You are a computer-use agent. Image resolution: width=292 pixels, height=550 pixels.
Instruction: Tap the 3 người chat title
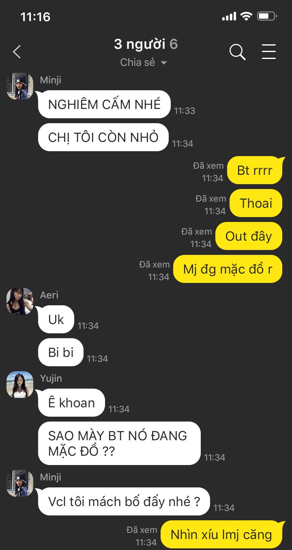pyautogui.click(x=139, y=44)
